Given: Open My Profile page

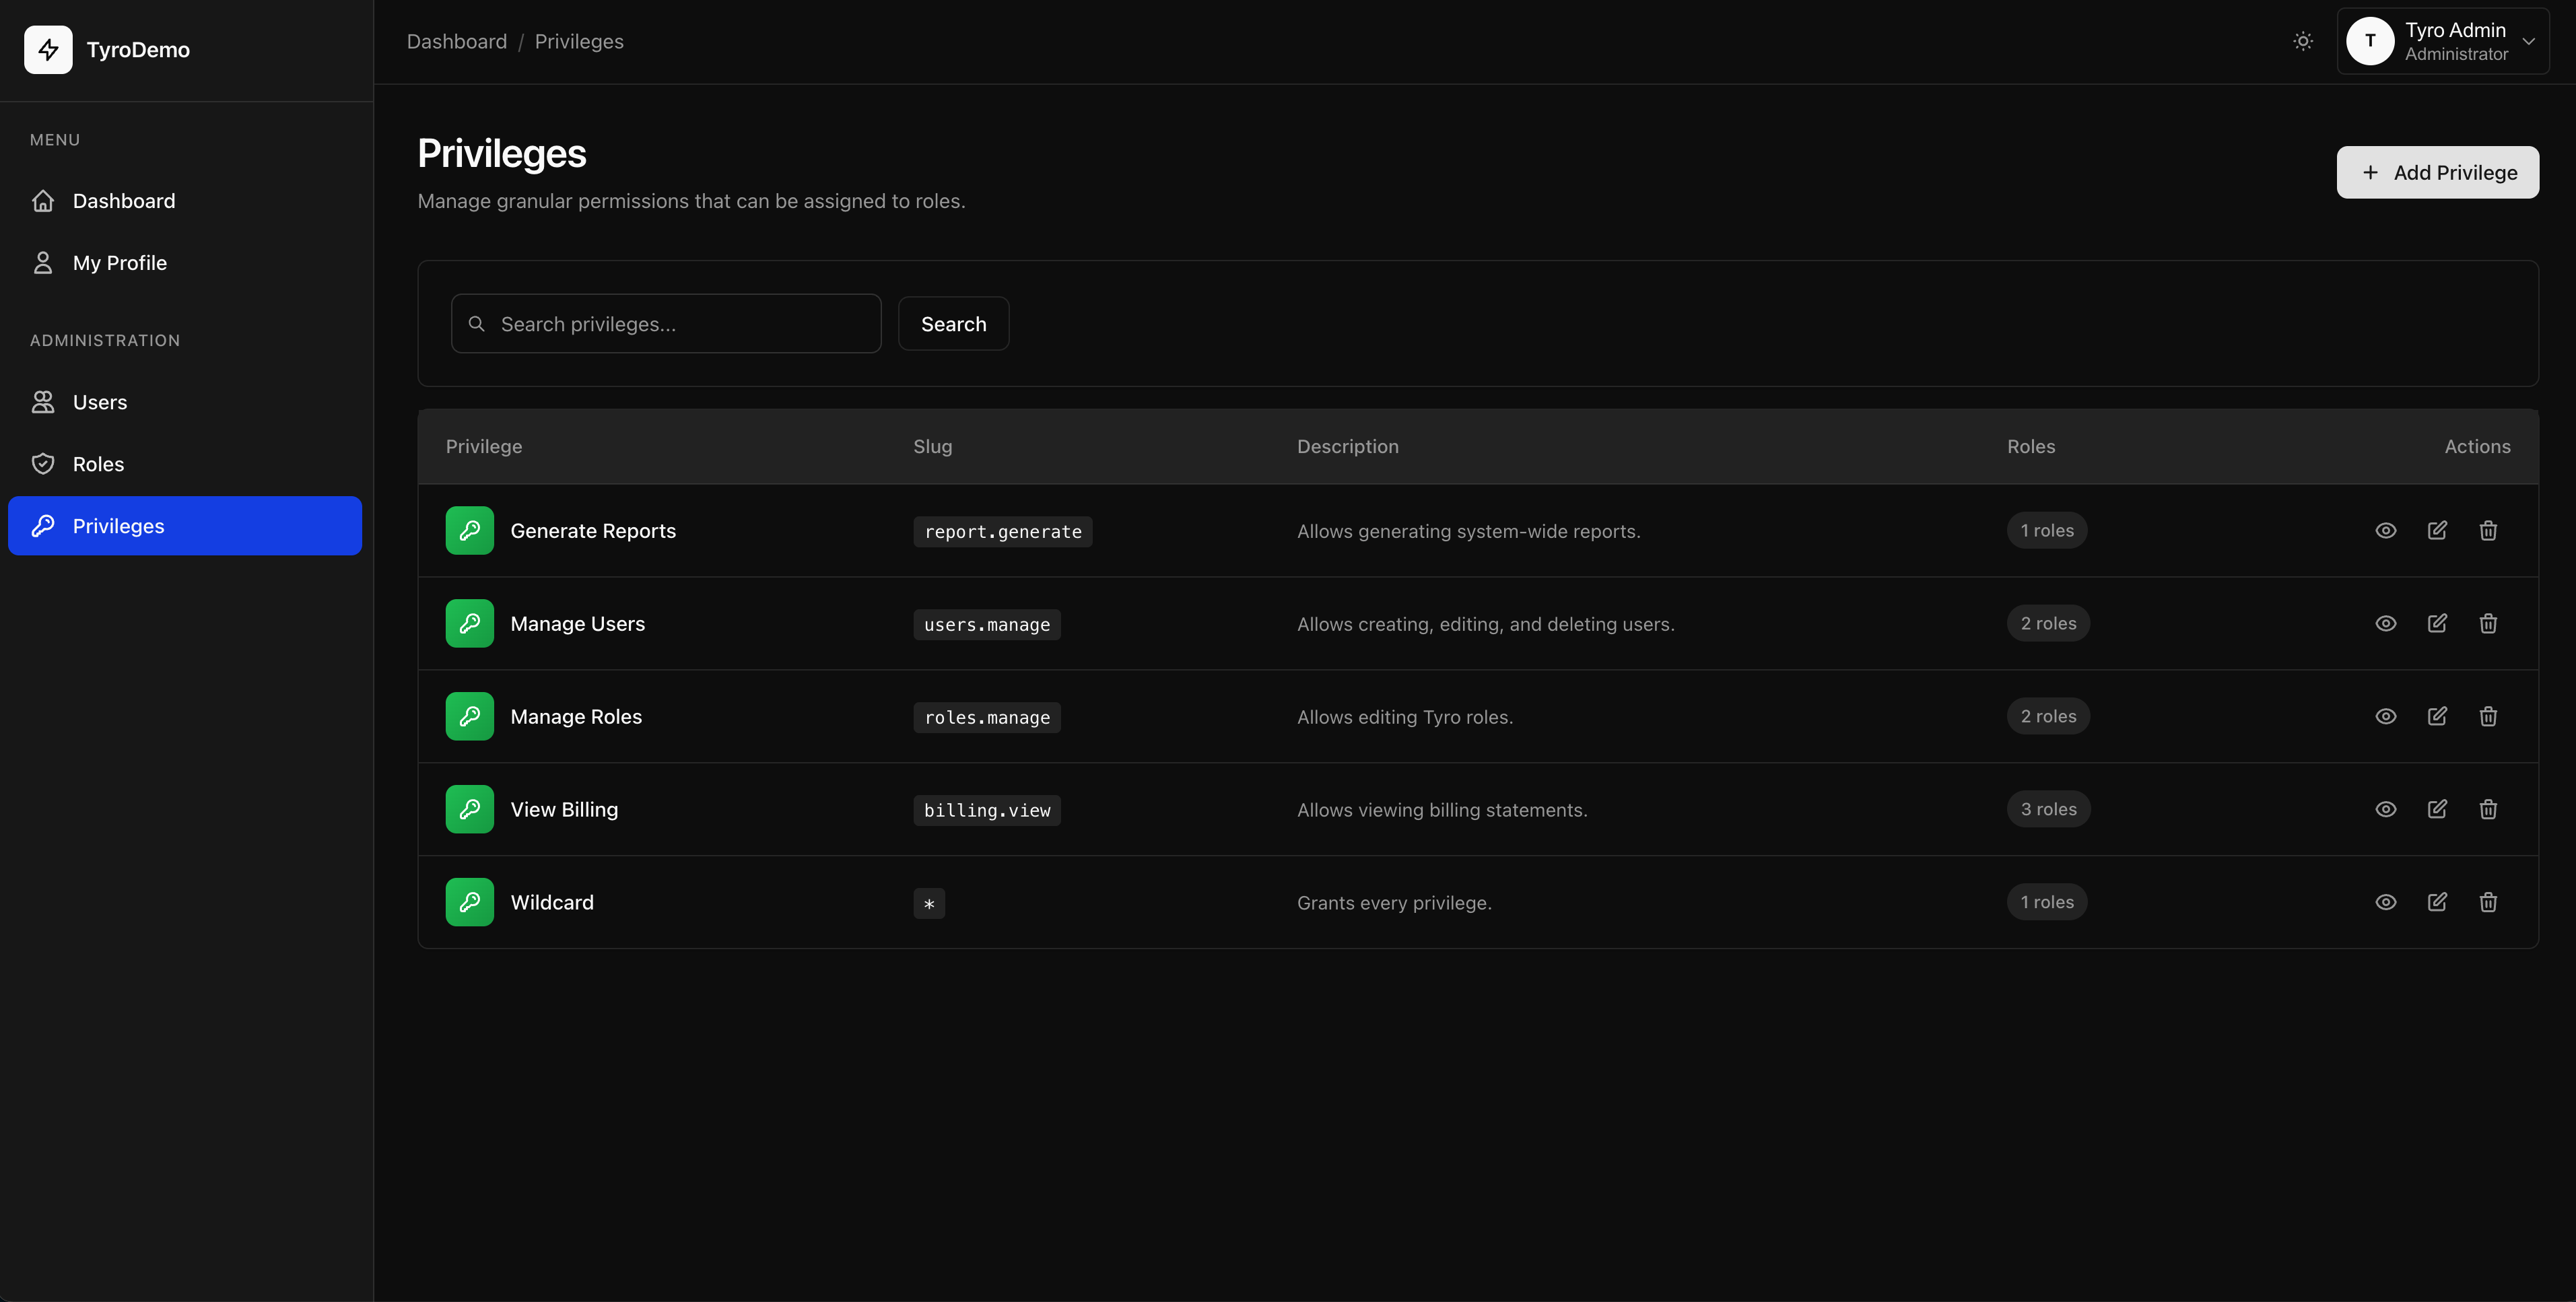Looking at the screenshot, I should (119, 263).
